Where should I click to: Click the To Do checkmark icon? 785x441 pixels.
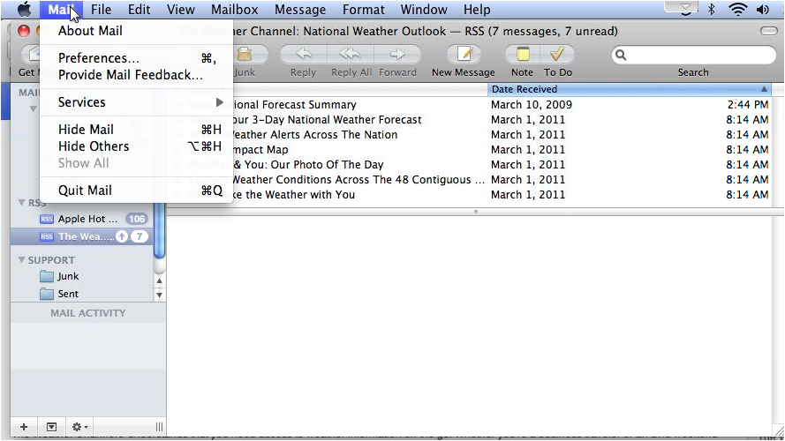pyautogui.click(x=557, y=55)
